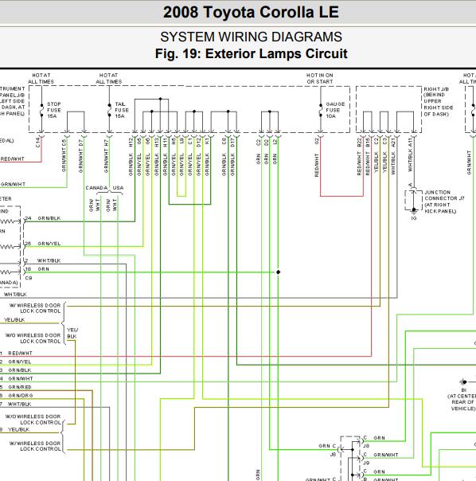Click connector pin label 'C14'
Viewport: 476px width, 481px height.
[37, 143]
